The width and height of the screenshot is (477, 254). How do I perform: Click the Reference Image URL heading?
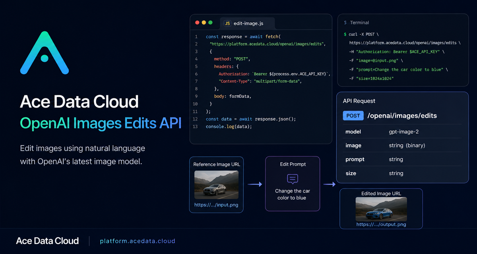(x=216, y=164)
